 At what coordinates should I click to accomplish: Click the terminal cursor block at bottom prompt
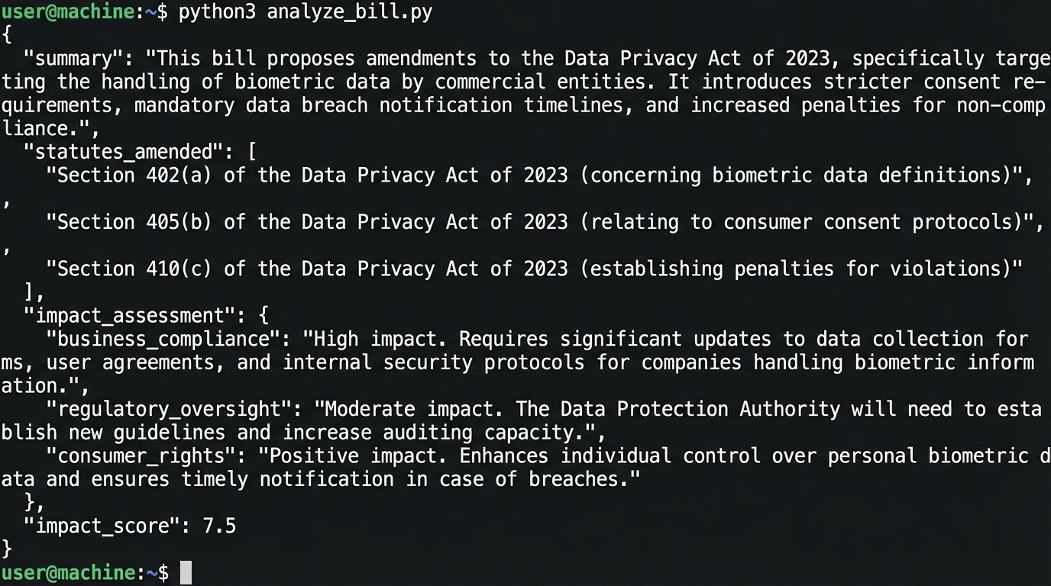[186, 572]
